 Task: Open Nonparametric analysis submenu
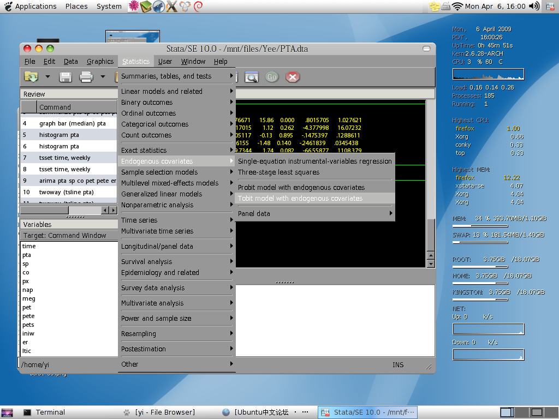click(x=177, y=205)
